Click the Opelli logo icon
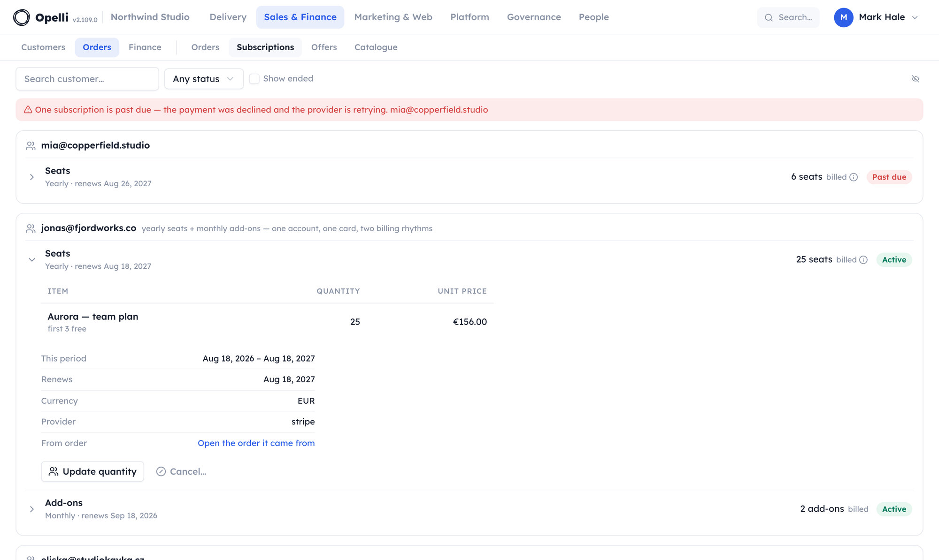 (x=21, y=17)
